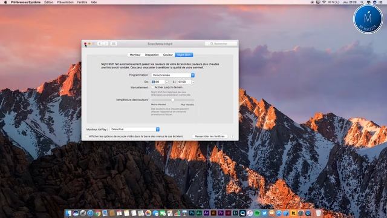Open Keynote podium icon in Dock
387x218 pixels.
click(x=184, y=213)
